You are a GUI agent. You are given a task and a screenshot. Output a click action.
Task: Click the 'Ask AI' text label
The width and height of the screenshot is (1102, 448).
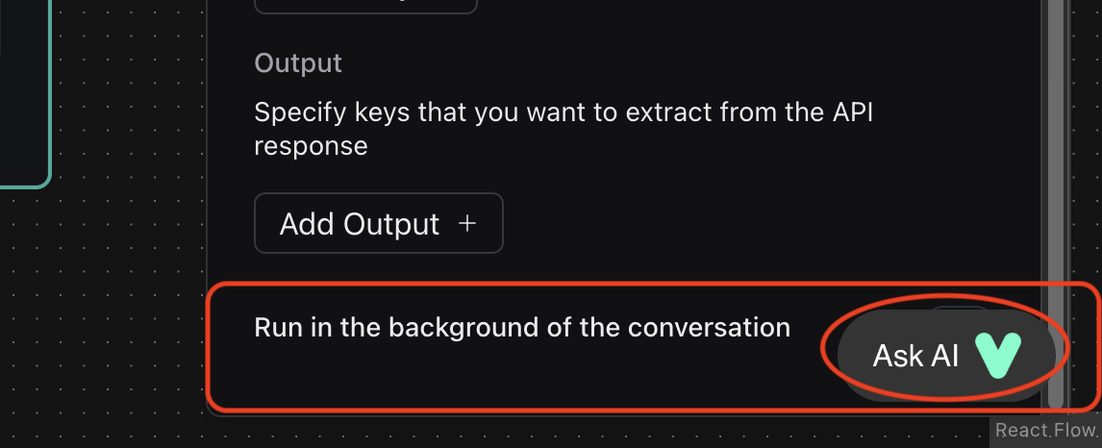(x=915, y=356)
